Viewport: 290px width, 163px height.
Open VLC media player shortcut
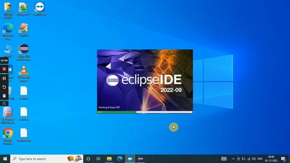click(24, 73)
